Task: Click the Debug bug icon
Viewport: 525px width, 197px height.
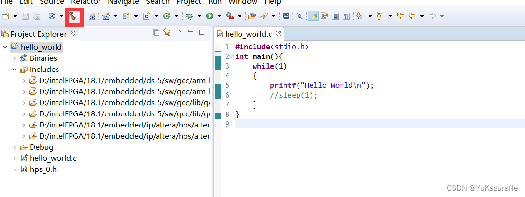Action: click(x=190, y=16)
